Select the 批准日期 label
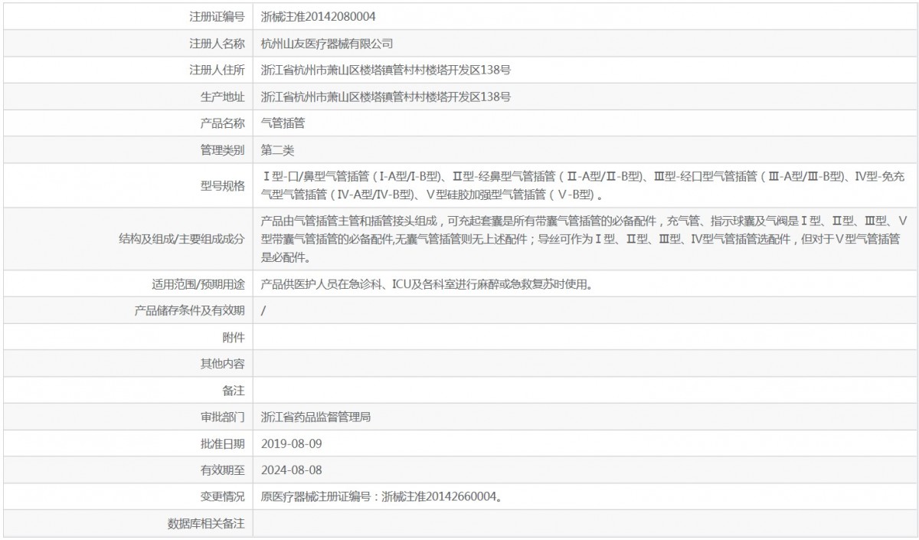 click(222, 443)
